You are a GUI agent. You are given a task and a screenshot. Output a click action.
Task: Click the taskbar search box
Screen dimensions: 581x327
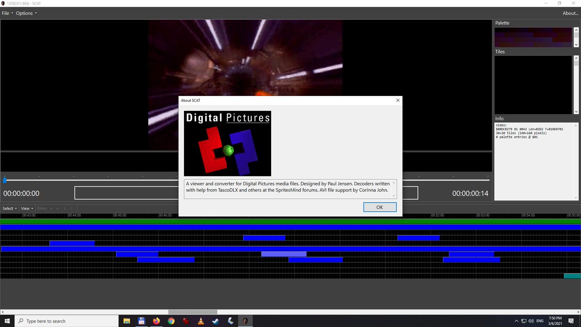click(67, 321)
